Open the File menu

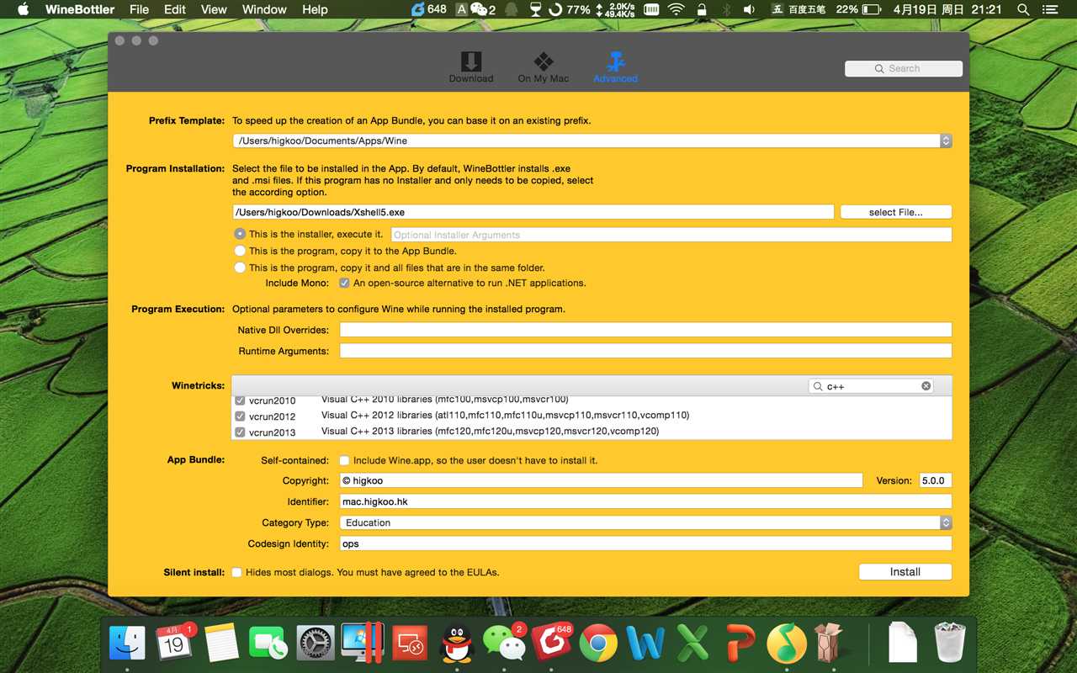pyautogui.click(x=140, y=9)
